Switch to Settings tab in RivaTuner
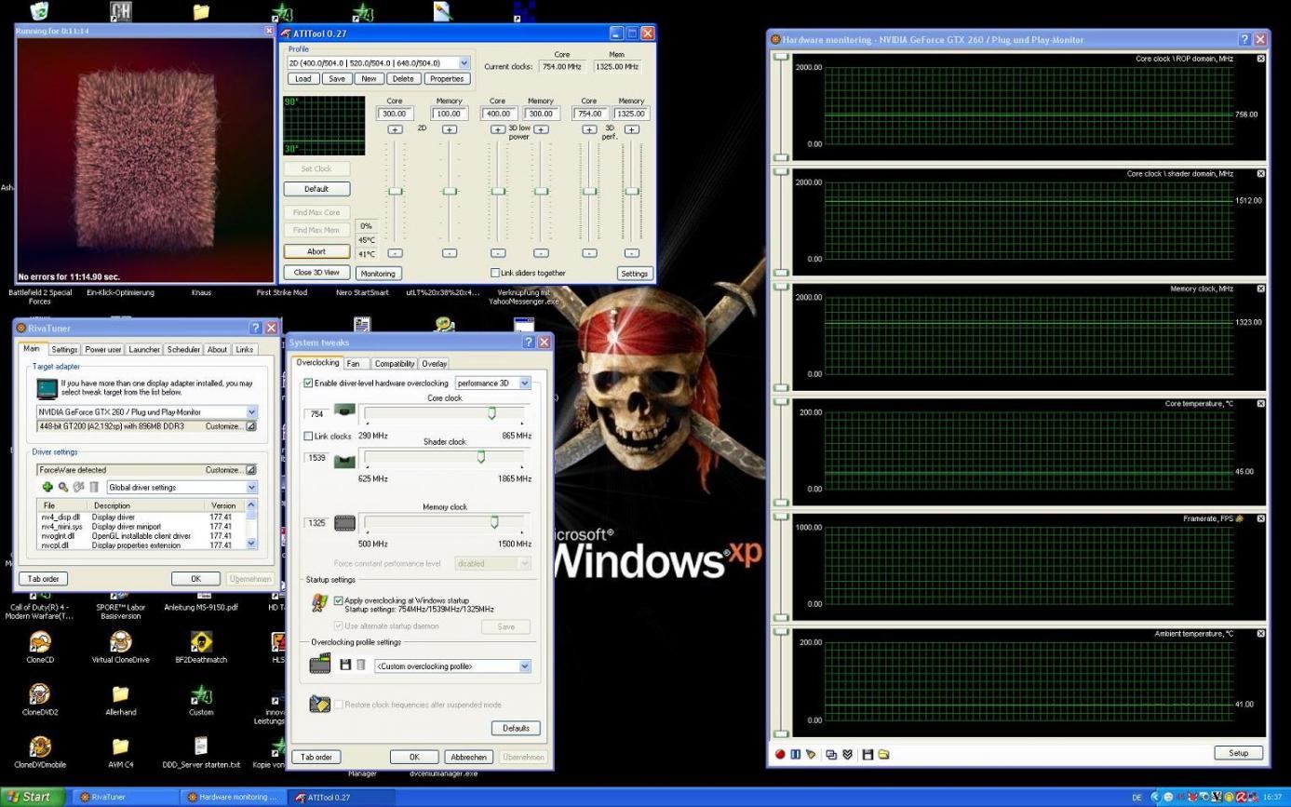 pos(64,349)
